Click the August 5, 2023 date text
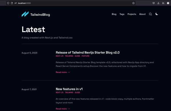The image size is (171, 111). pyautogui.click(x=29, y=53)
